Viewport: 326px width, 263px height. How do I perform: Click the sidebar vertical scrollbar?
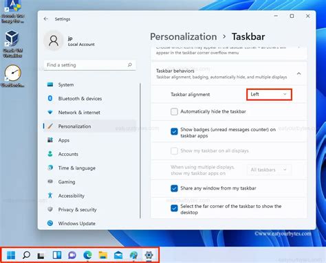tap(140, 150)
